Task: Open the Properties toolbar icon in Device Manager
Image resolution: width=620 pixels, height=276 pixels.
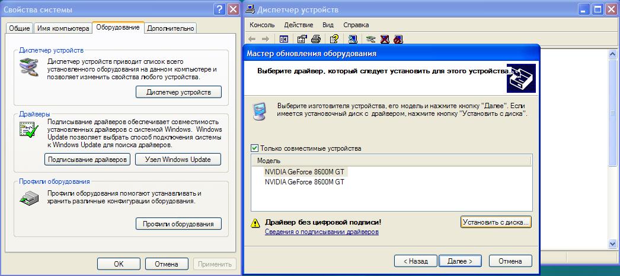Action: [302, 39]
